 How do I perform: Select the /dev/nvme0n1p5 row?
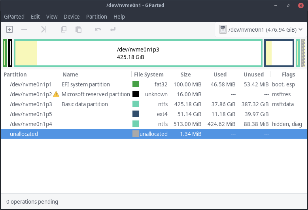pos(154,114)
